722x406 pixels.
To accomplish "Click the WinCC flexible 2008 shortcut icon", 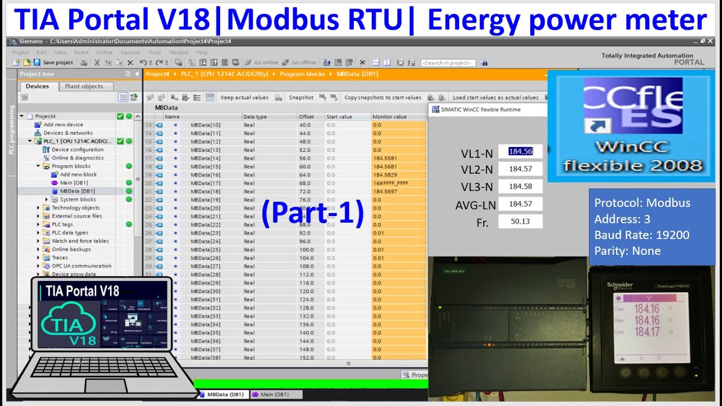I will tap(631, 126).
